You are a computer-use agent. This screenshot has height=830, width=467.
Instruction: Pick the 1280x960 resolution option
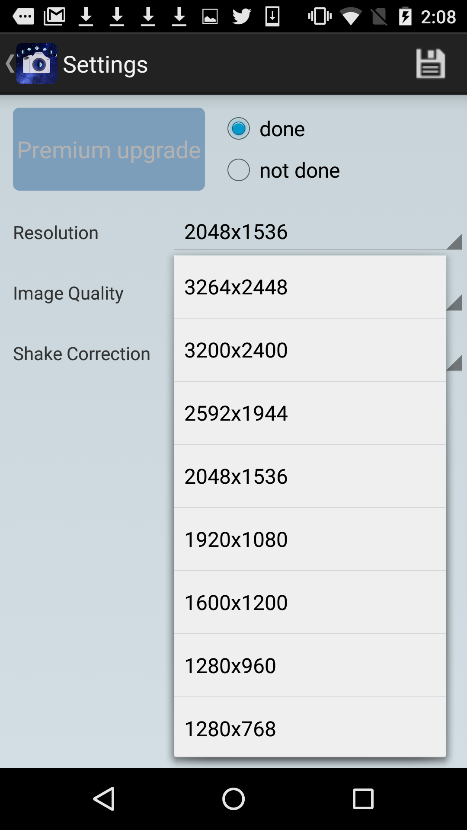pyautogui.click(x=310, y=666)
